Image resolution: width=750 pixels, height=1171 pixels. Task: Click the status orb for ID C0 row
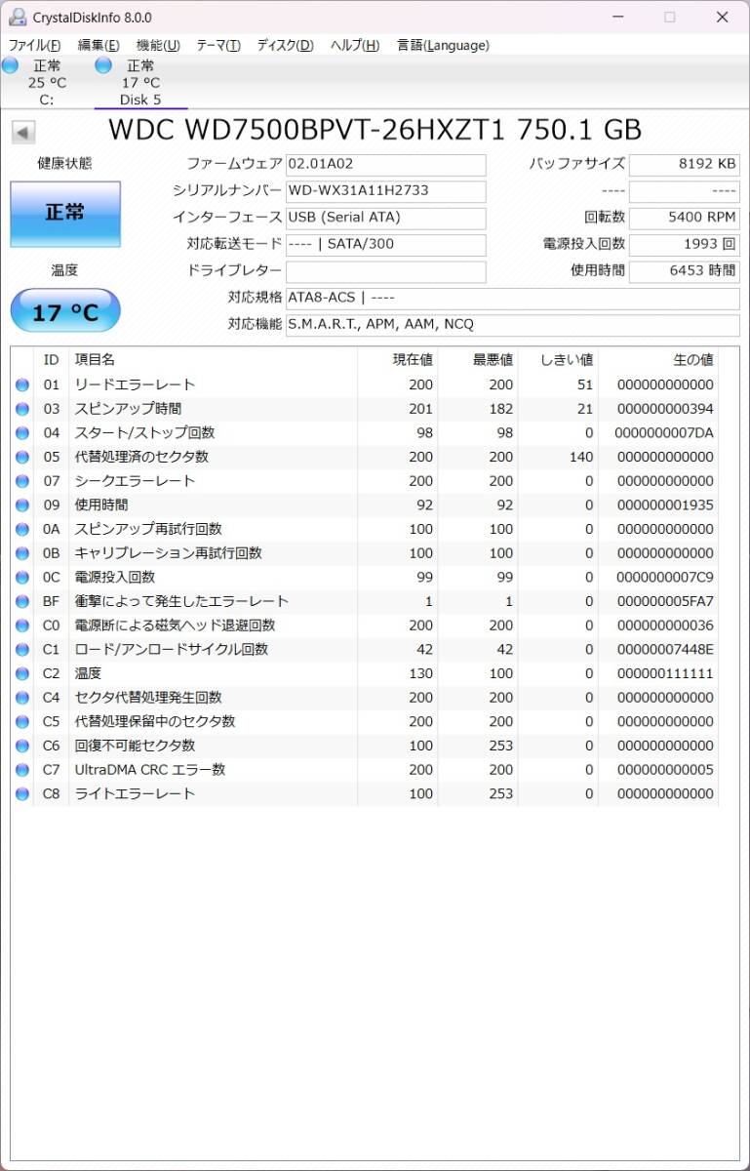(x=22, y=626)
